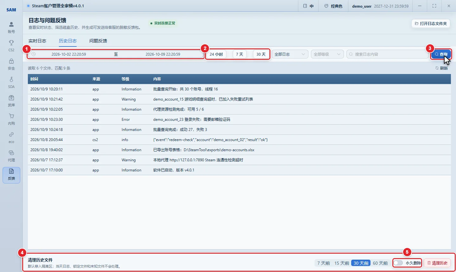Click the start date 2026-10-02 22:20:59 field
Image resolution: width=456 pixels, height=272 pixels.
click(x=69, y=54)
